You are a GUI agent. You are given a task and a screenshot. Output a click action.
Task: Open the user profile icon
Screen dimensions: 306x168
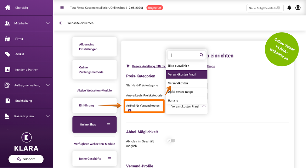(298, 7)
